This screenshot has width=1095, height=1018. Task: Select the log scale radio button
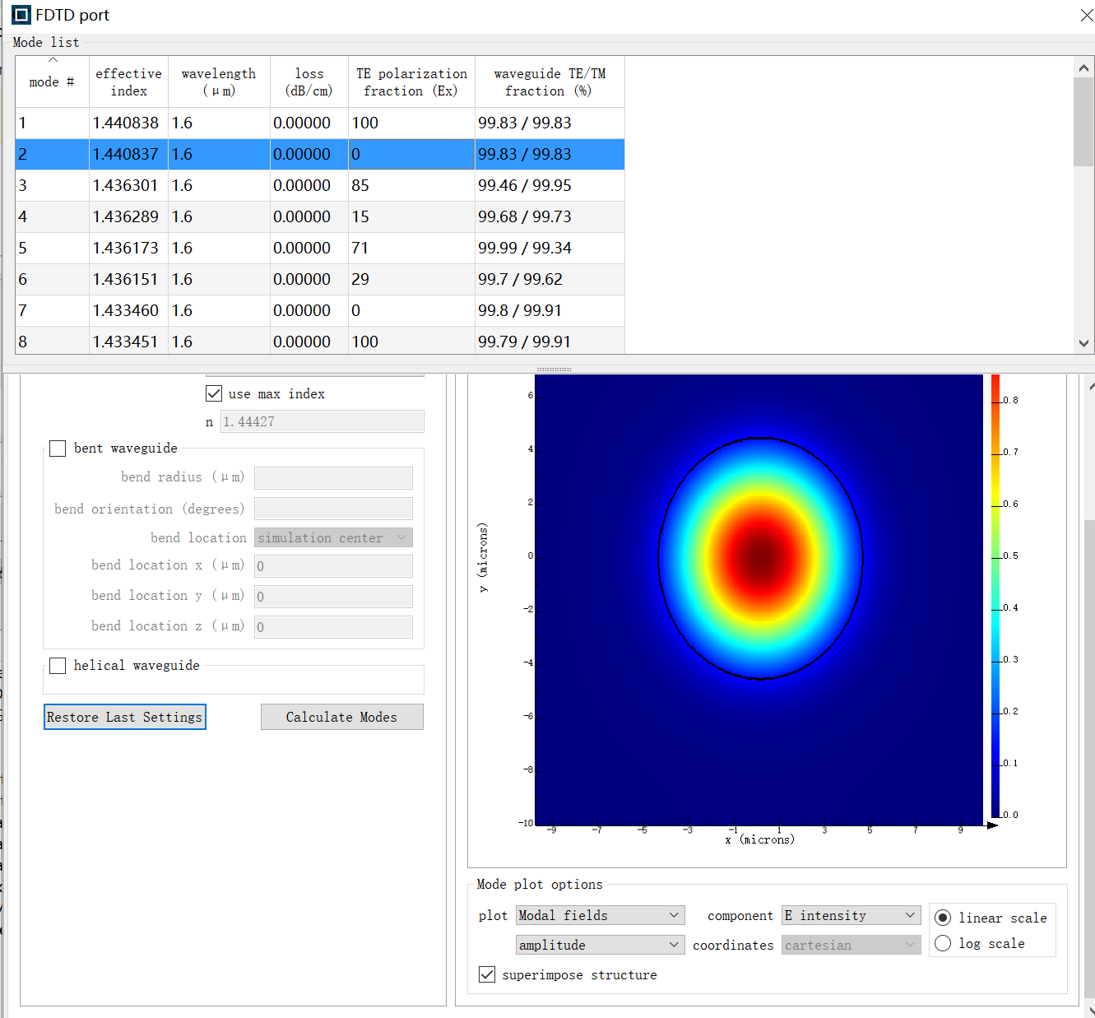point(943,943)
